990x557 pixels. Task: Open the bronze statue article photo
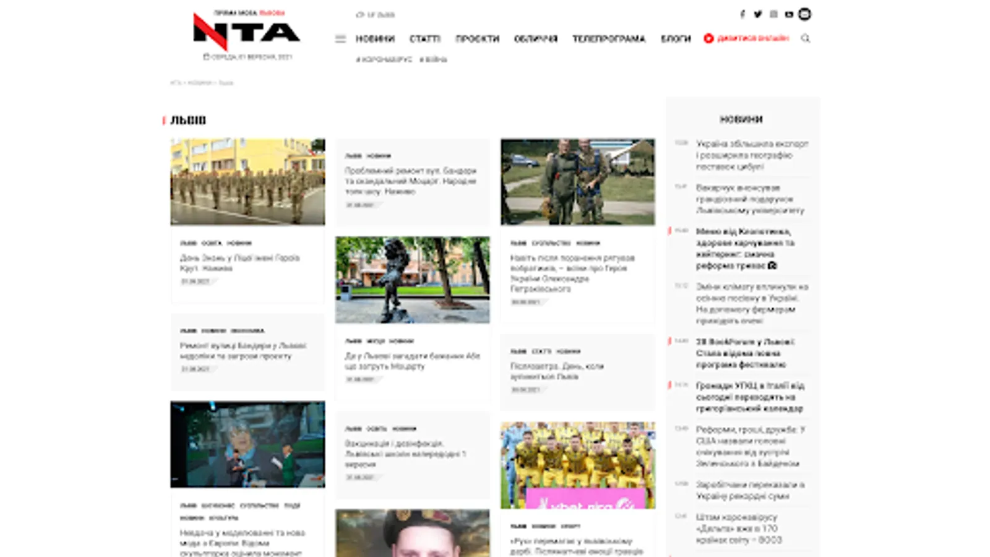tap(413, 280)
